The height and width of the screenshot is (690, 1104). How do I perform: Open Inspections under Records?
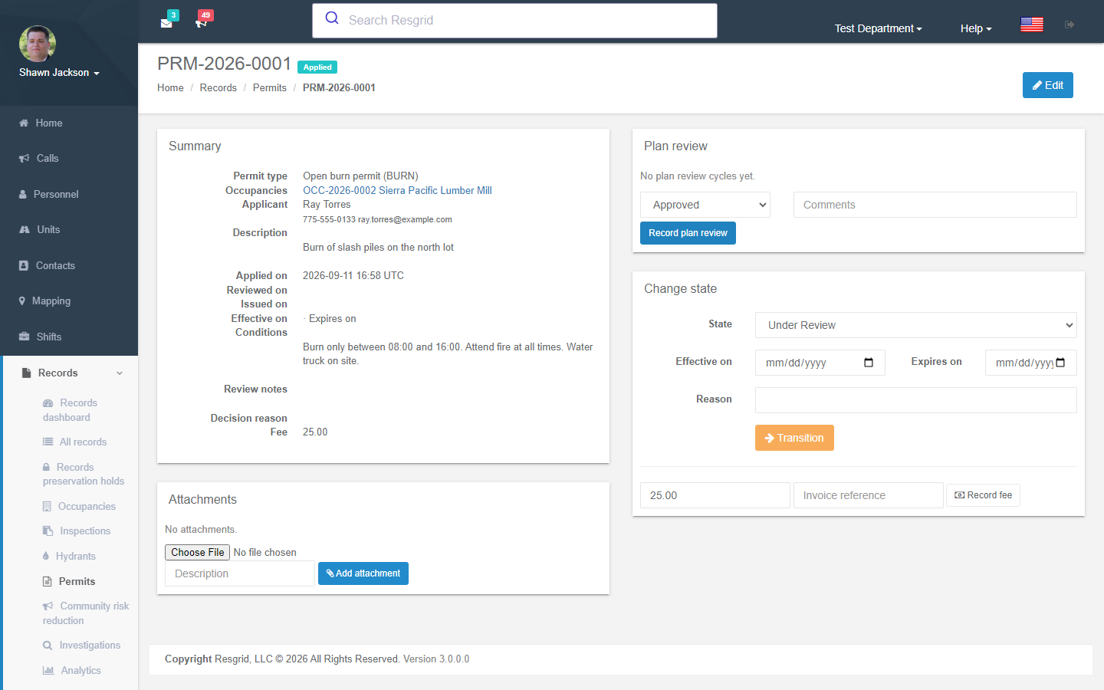tap(85, 531)
